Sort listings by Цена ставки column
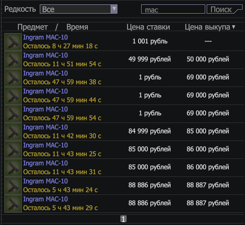Viewport: 245px width, 225px height. tap(148, 27)
